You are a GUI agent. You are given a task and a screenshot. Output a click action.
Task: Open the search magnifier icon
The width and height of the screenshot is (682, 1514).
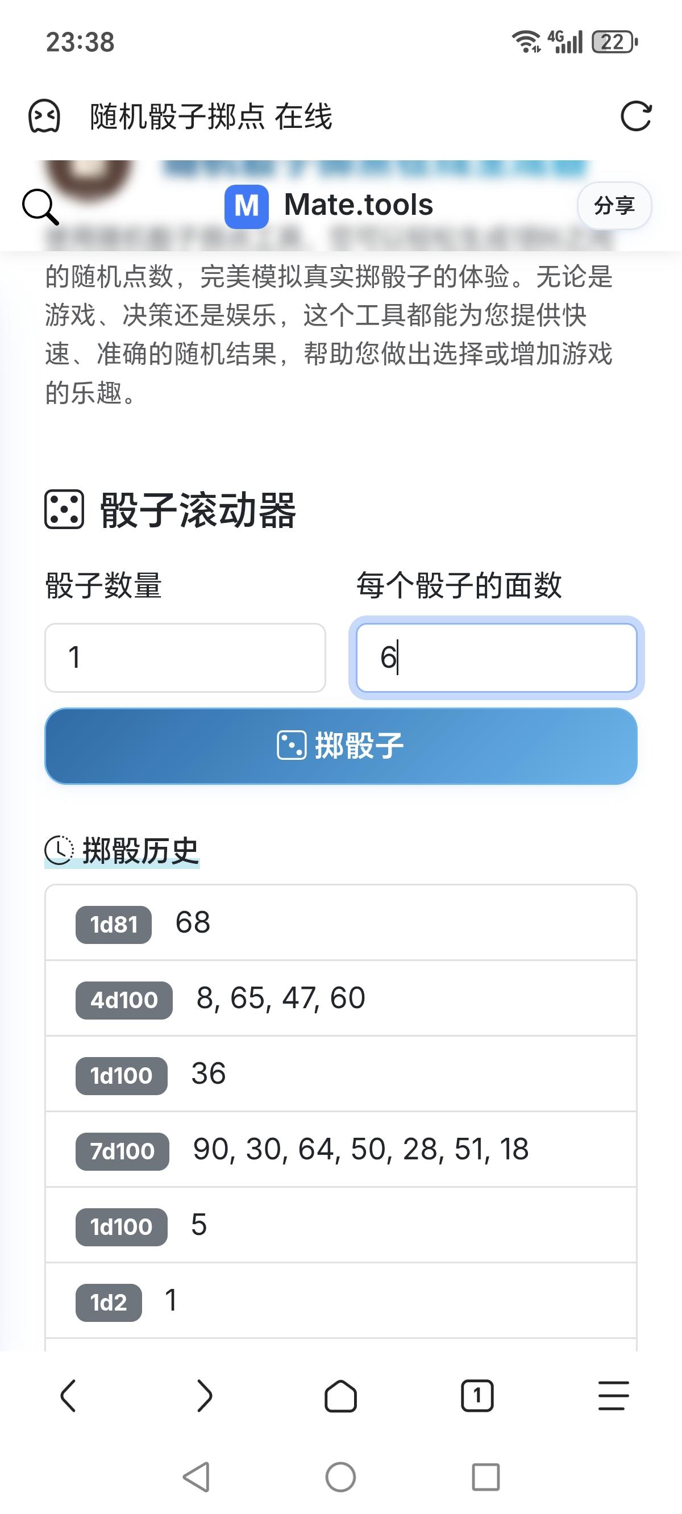(40, 206)
